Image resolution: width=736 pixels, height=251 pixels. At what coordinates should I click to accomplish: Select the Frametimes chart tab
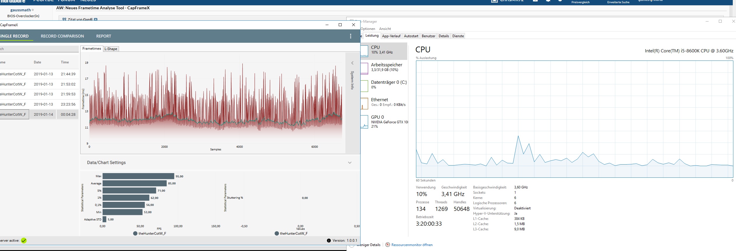[92, 49]
